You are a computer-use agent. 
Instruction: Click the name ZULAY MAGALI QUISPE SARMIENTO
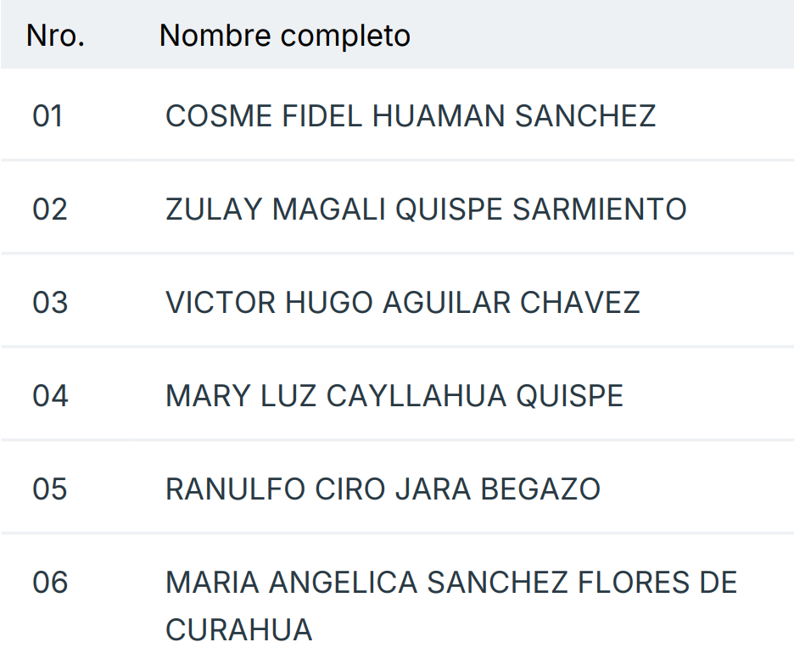(x=426, y=209)
